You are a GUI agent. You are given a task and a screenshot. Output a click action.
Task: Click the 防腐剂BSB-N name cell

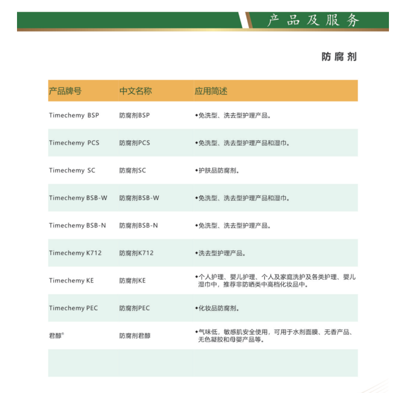(x=138, y=225)
